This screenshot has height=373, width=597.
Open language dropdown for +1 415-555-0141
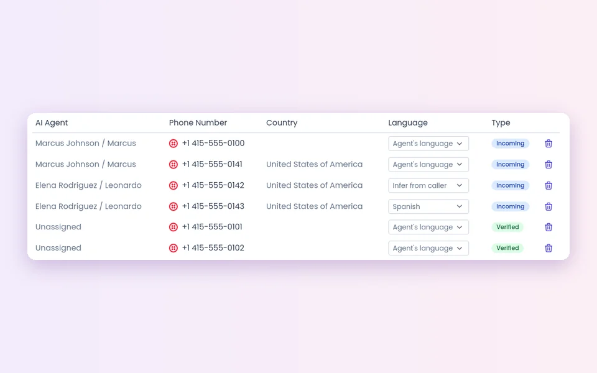[x=428, y=164]
